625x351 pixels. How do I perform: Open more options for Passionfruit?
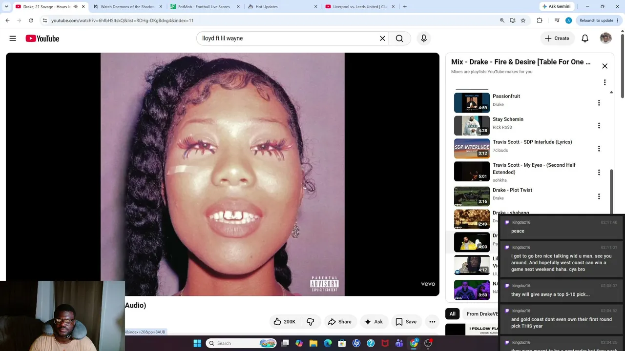pyautogui.click(x=599, y=103)
